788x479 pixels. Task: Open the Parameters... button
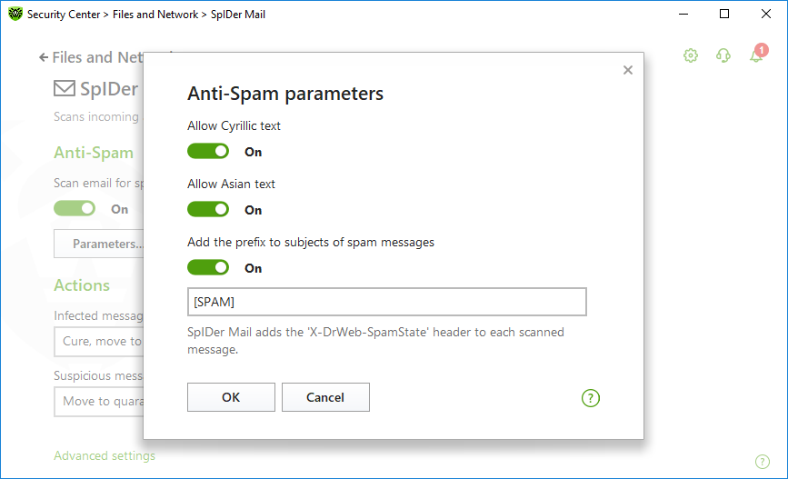click(98, 244)
